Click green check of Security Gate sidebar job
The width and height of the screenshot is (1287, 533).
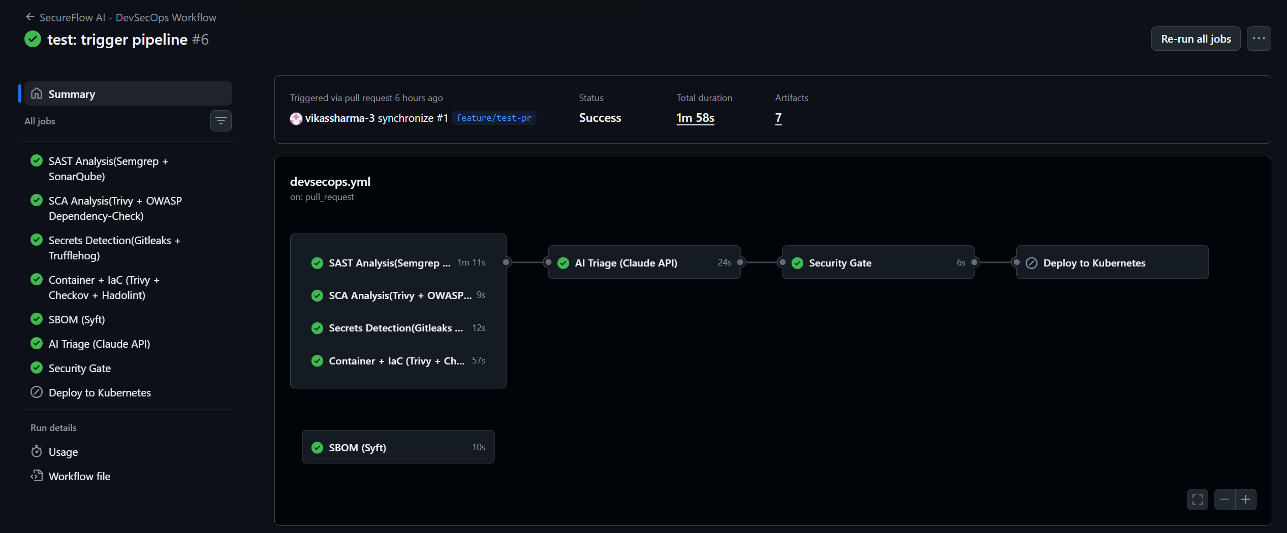37,368
